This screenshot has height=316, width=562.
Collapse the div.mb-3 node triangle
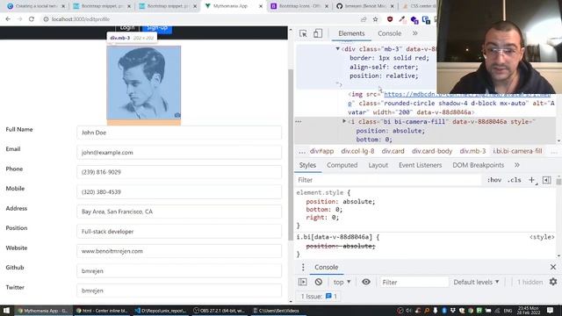coord(337,49)
